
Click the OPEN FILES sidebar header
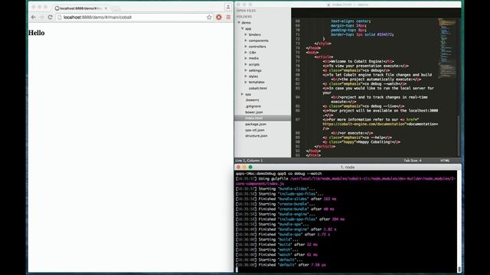[246, 11]
